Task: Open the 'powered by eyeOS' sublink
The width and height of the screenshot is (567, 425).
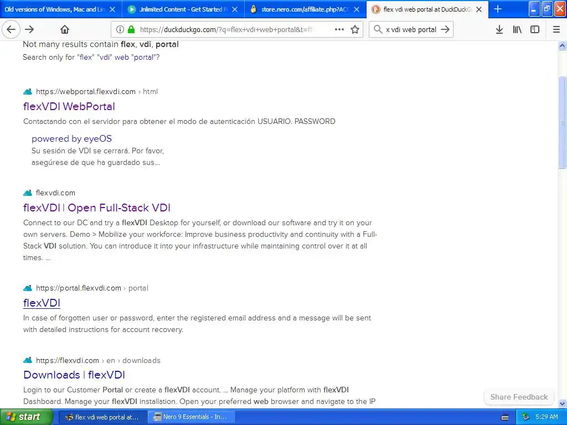Action: point(71,138)
